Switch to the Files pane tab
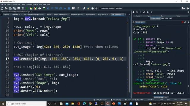190x106 pixels. [x=170, y=18]
